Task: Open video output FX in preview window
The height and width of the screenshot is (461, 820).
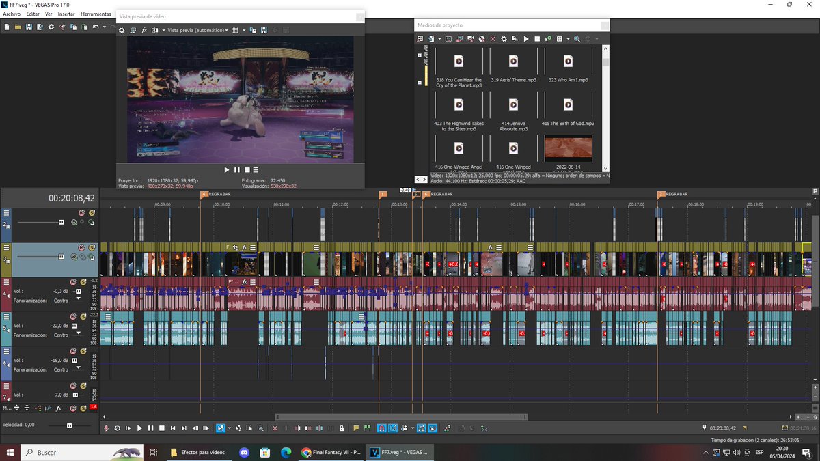Action: click(143, 30)
